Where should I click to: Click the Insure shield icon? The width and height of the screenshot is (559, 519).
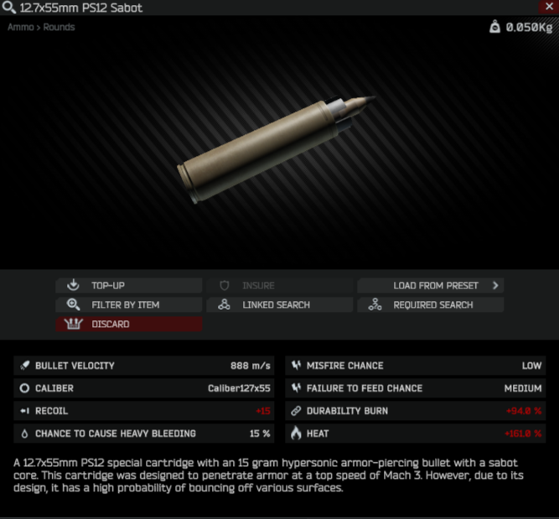[x=225, y=285]
